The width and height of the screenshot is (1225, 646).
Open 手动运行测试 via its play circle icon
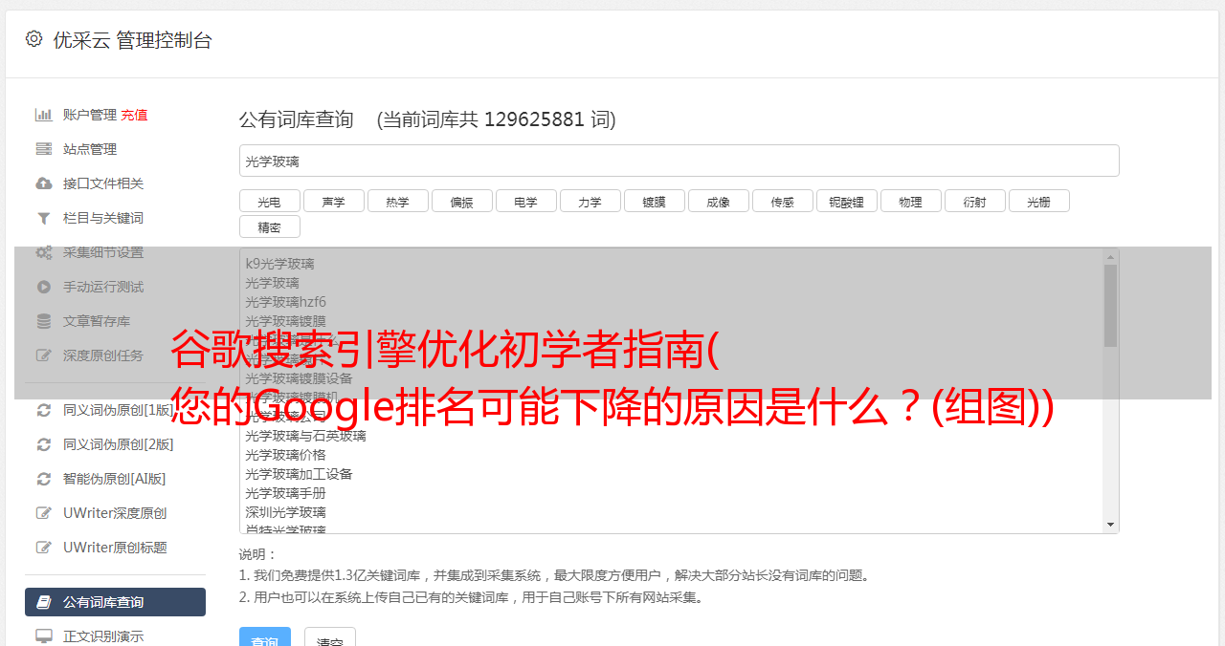pyautogui.click(x=44, y=287)
